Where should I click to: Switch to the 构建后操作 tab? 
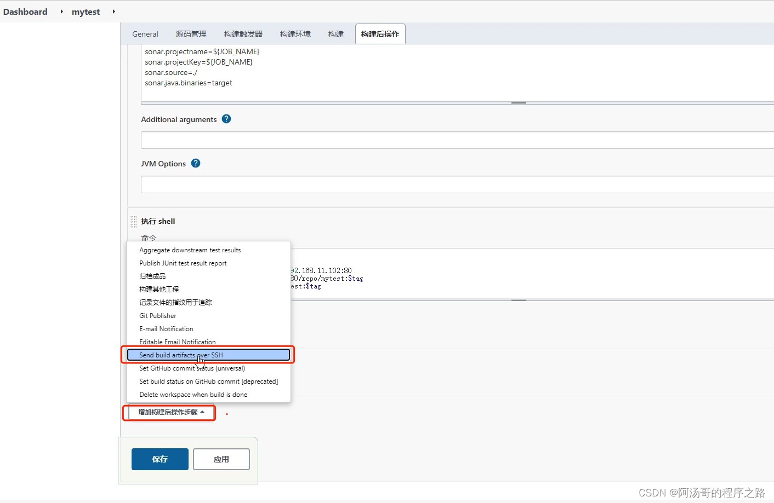point(380,34)
